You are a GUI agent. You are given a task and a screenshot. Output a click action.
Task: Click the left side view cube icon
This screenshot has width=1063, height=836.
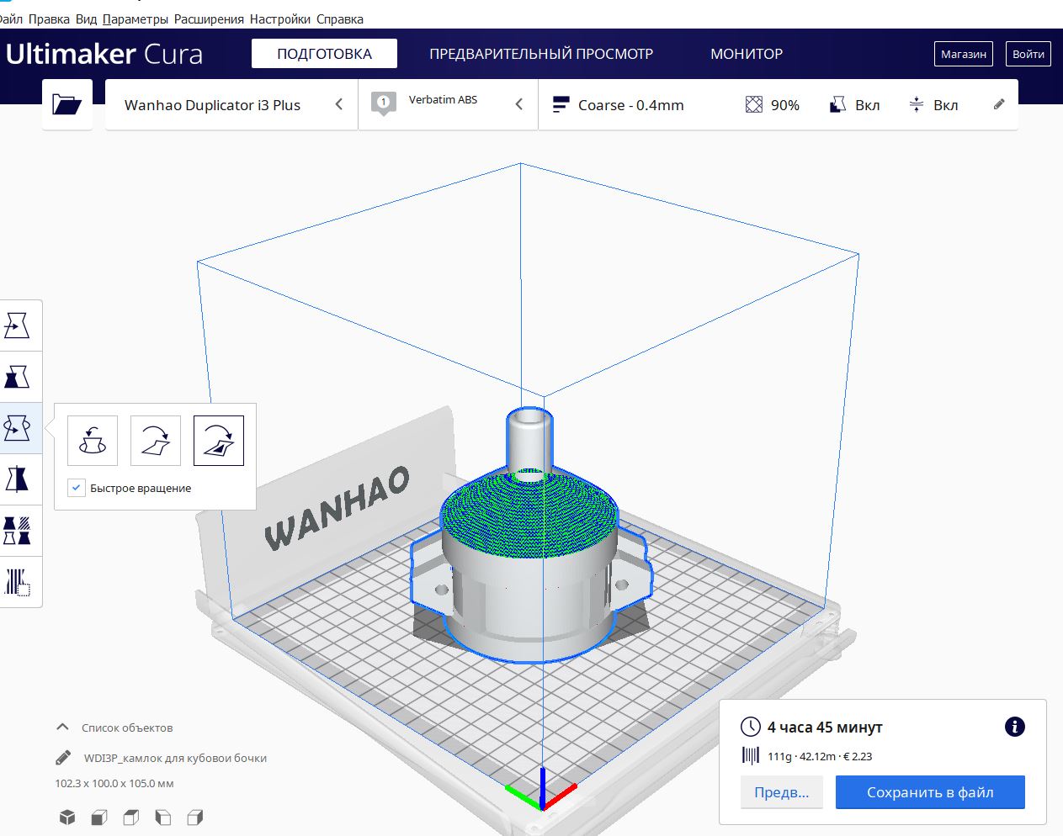(163, 817)
